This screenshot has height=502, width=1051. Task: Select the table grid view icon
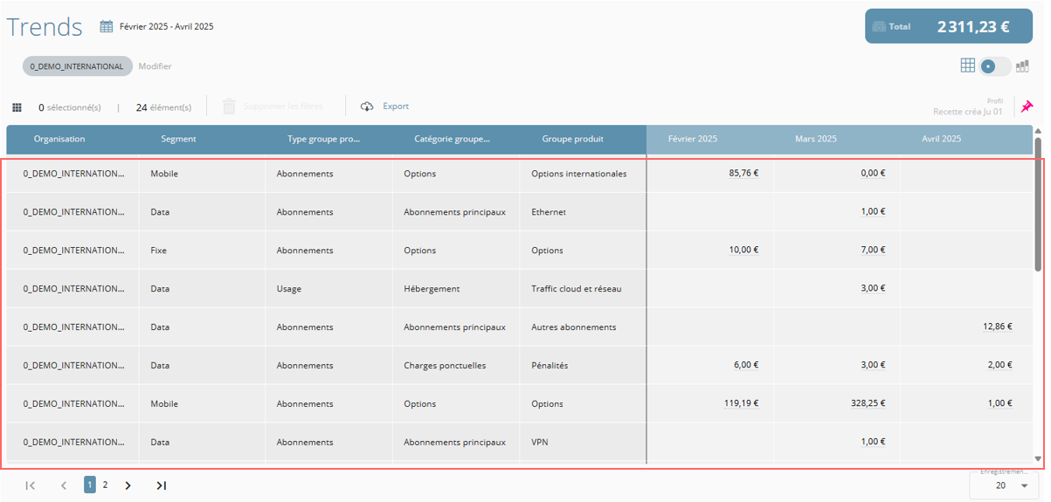pos(967,65)
